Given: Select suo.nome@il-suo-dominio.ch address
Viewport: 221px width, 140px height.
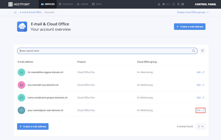Looking at the screenshot, I should [43, 85].
